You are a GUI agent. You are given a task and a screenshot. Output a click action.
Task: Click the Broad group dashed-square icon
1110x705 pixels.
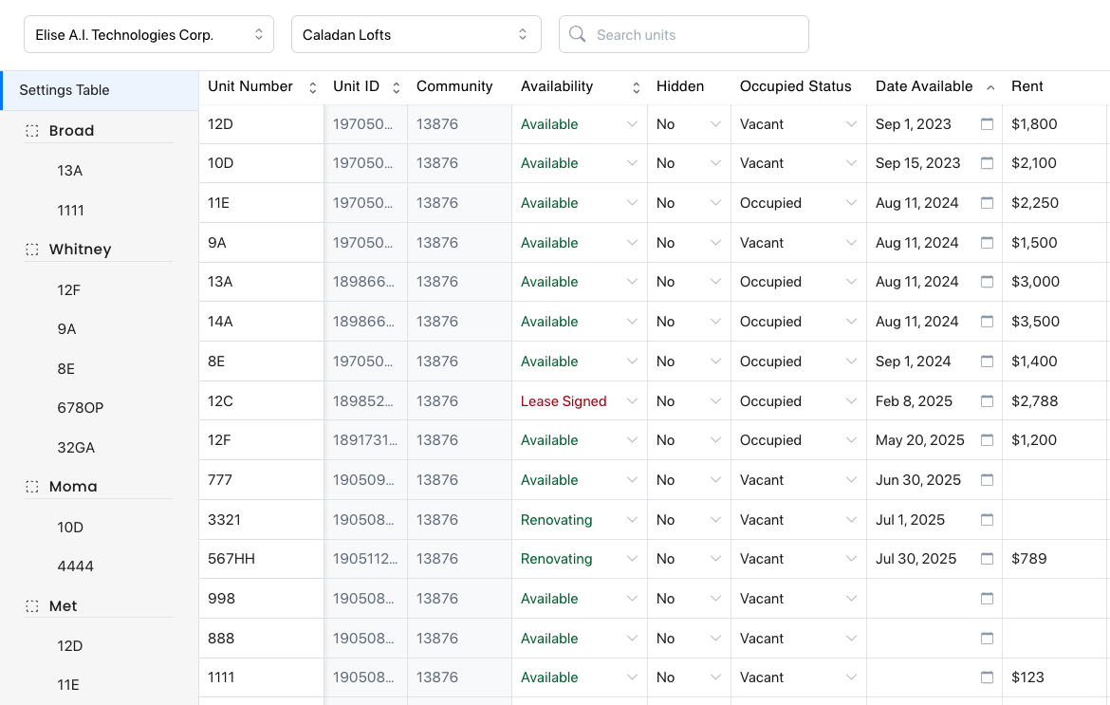point(32,130)
